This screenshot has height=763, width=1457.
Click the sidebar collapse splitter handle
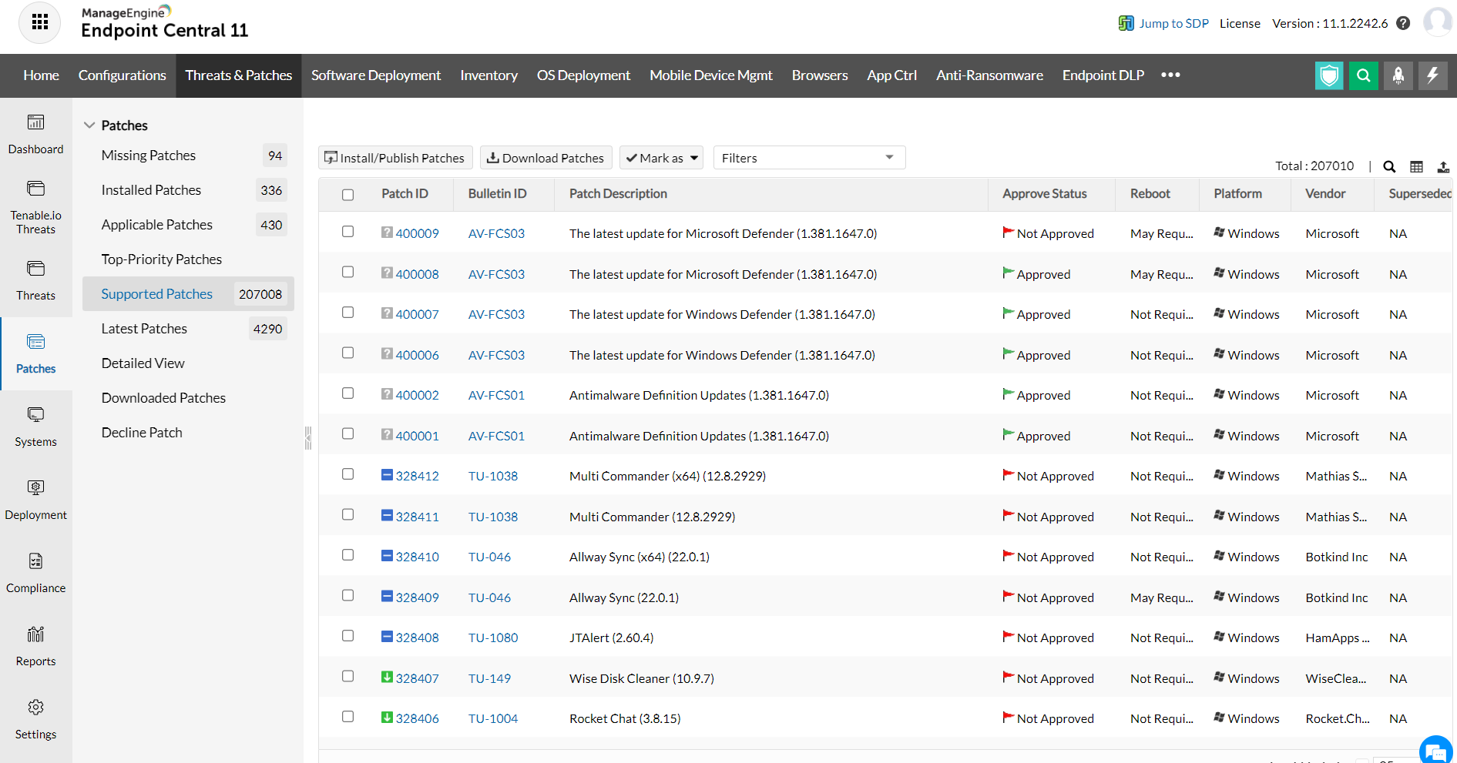[x=308, y=437]
